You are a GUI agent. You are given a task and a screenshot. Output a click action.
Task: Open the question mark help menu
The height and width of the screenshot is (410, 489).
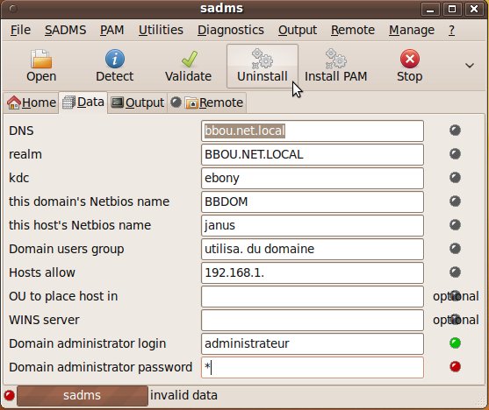(x=451, y=30)
